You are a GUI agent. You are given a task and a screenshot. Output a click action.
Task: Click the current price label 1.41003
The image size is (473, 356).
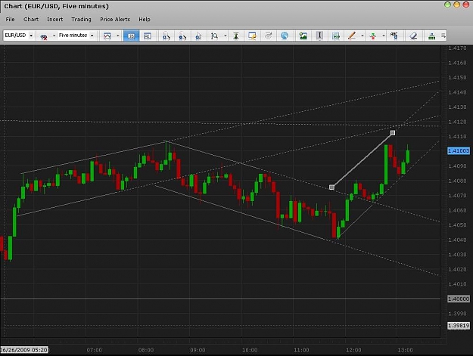click(x=459, y=151)
